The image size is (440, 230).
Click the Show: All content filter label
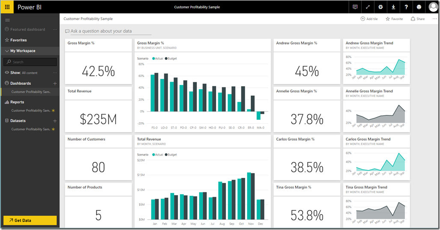pyautogui.click(x=24, y=73)
